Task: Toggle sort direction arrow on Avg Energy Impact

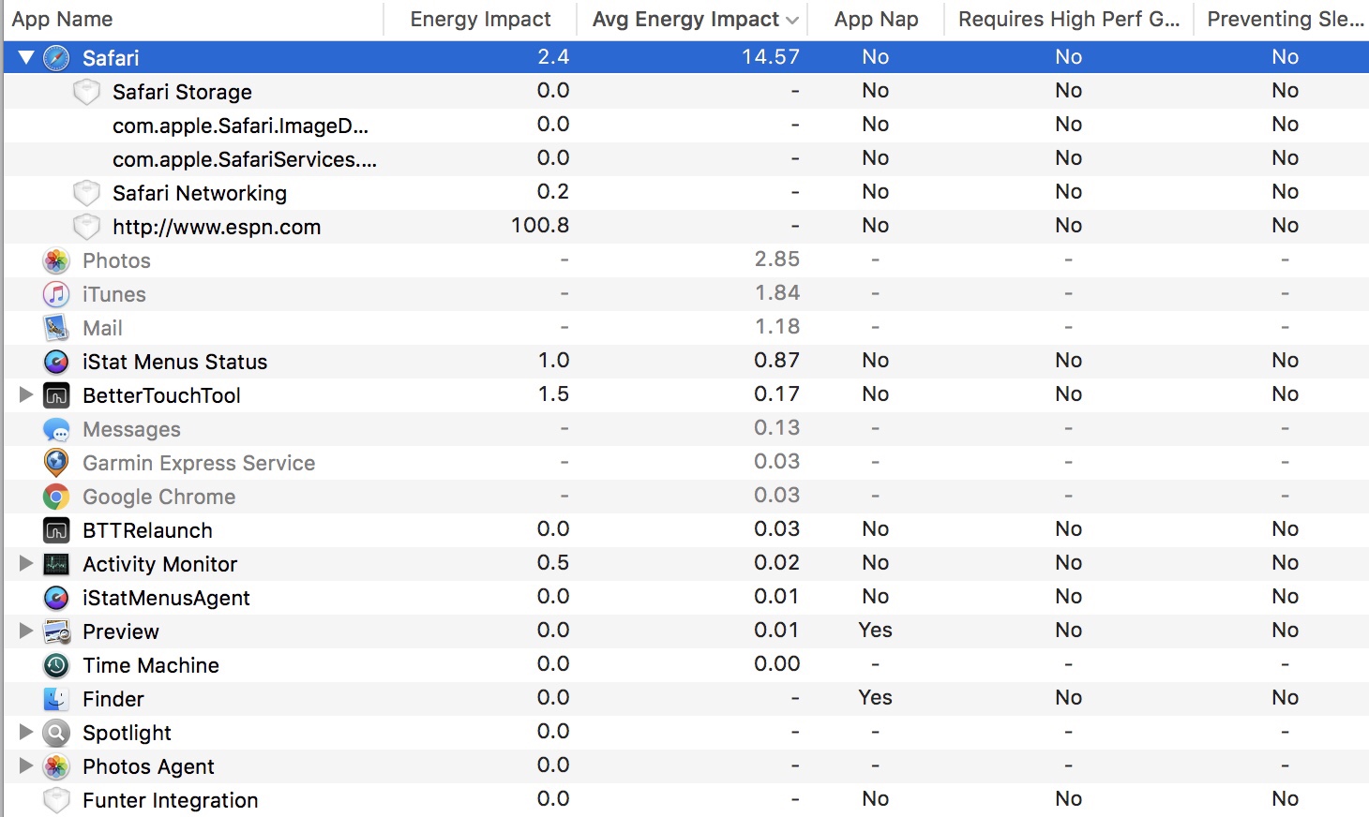Action: click(x=792, y=20)
